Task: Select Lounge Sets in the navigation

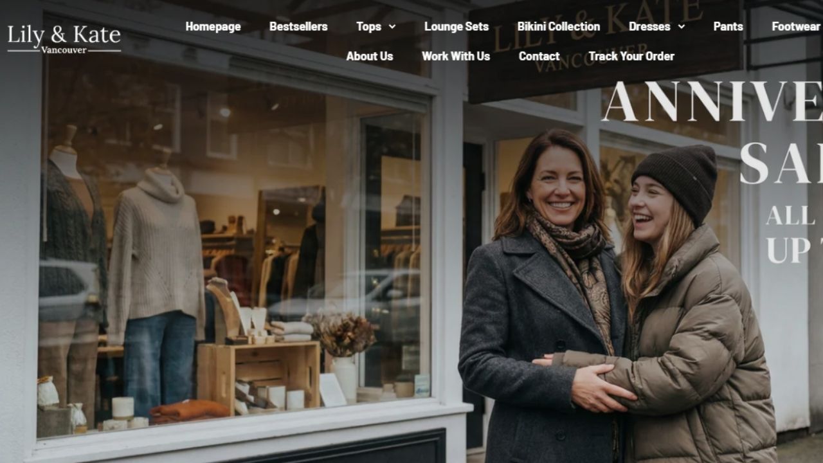Action: (x=457, y=26)
